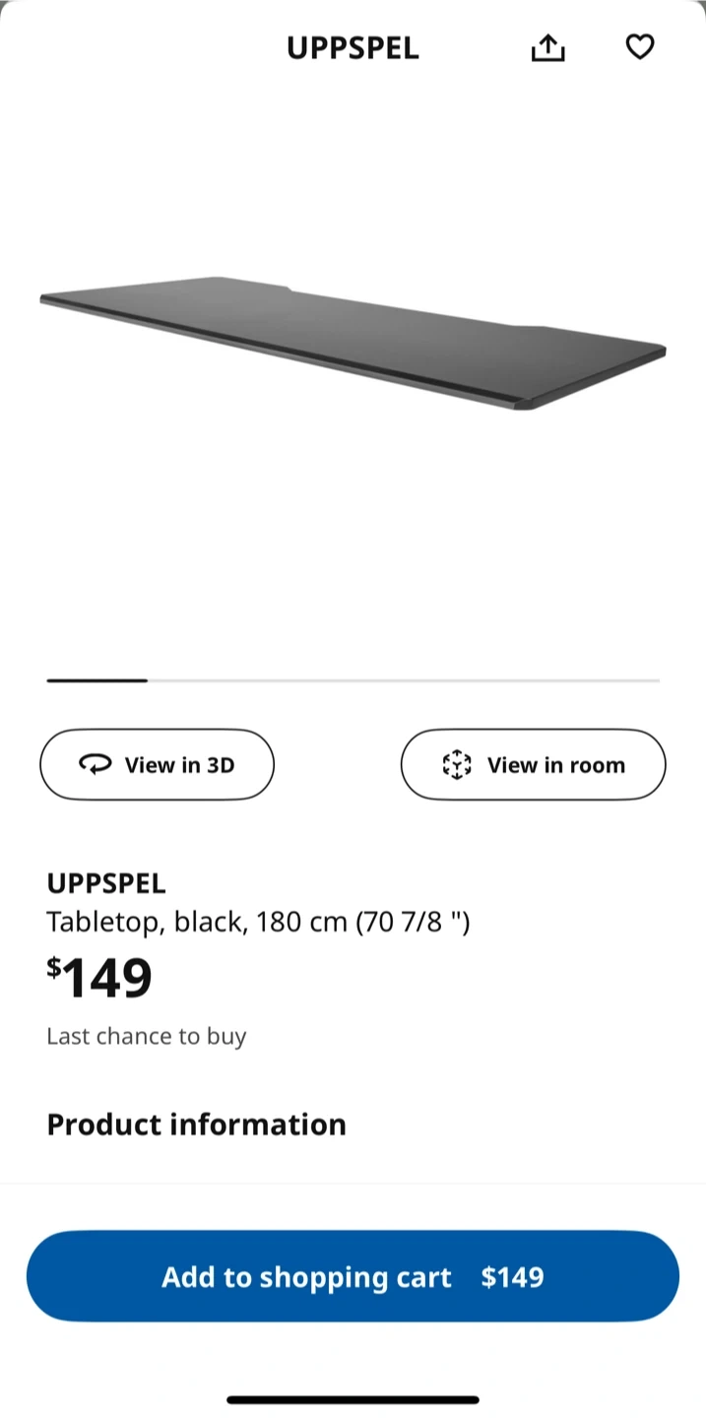Viewport: 706px width, 1418px height.
Task: Tap the gray inactive carousel indicator track
Action: click(x=404, y=680)
